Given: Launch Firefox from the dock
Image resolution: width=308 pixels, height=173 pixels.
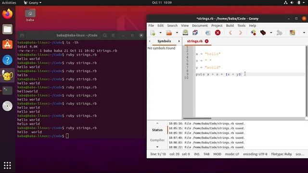Looking at the screenshot, I should click(x=8, y=14).
